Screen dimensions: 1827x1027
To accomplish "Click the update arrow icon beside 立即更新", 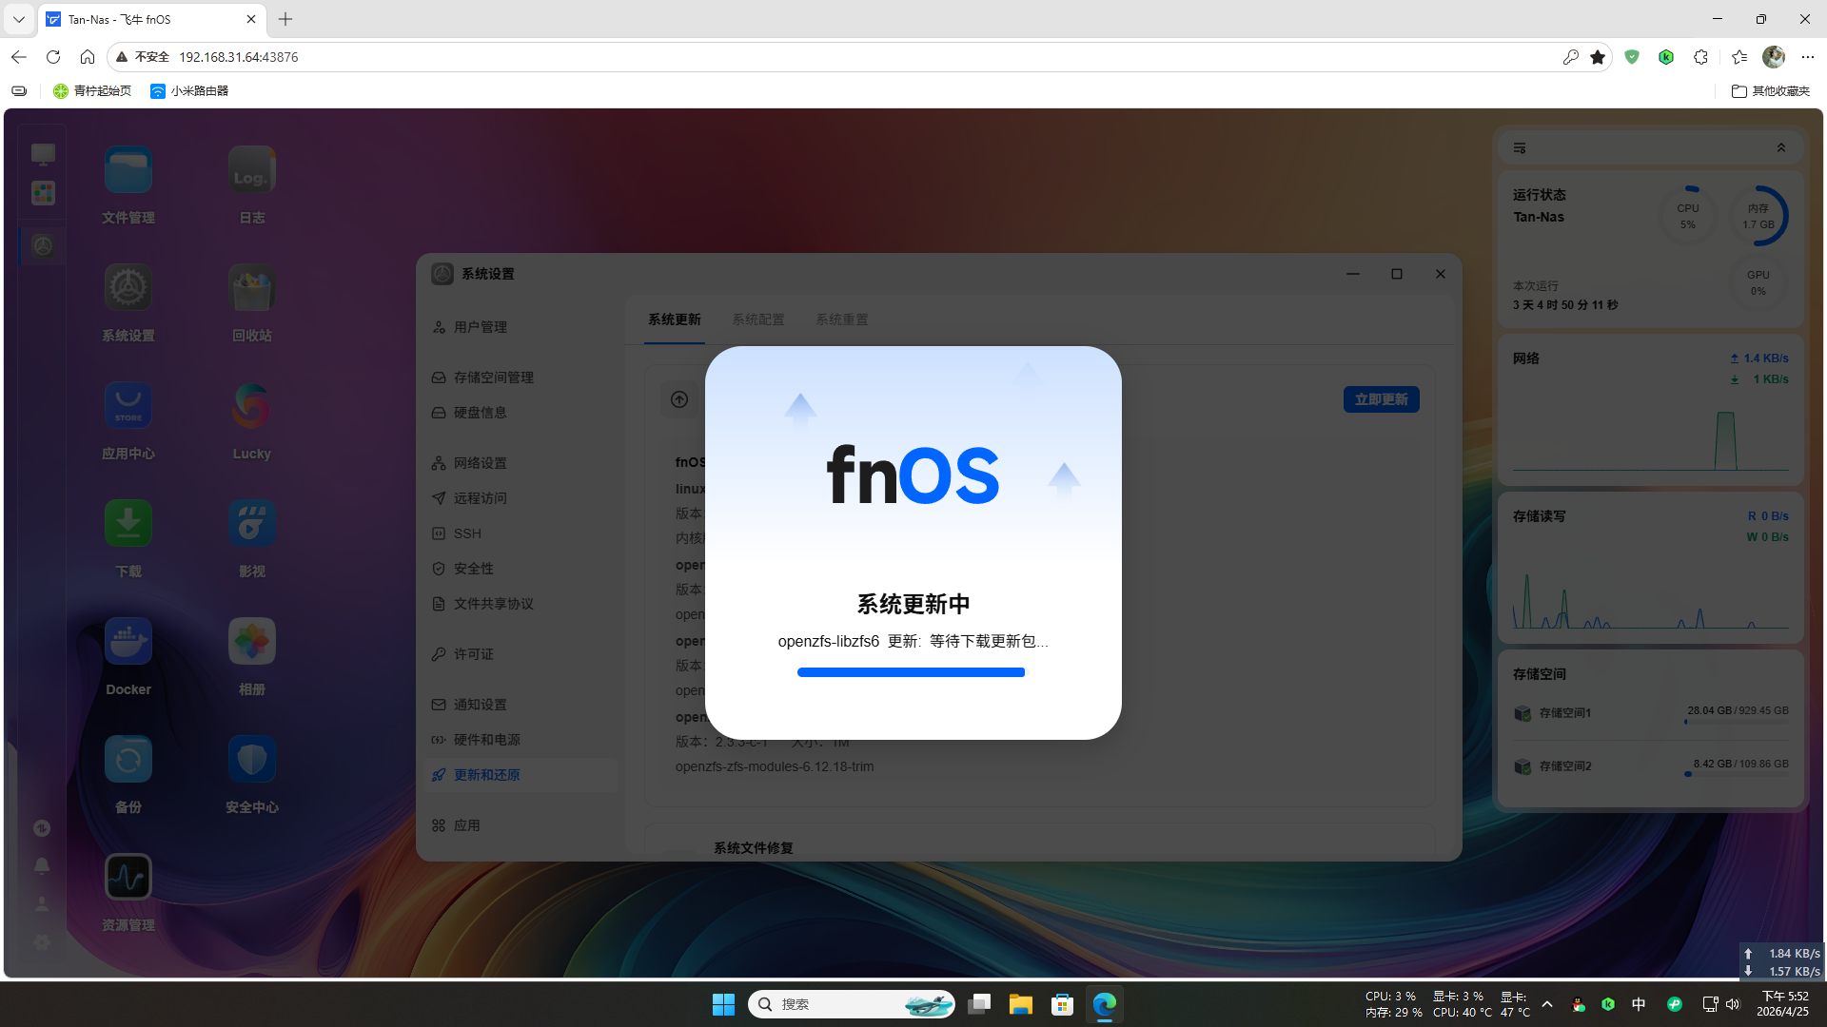I will point(679,399).
